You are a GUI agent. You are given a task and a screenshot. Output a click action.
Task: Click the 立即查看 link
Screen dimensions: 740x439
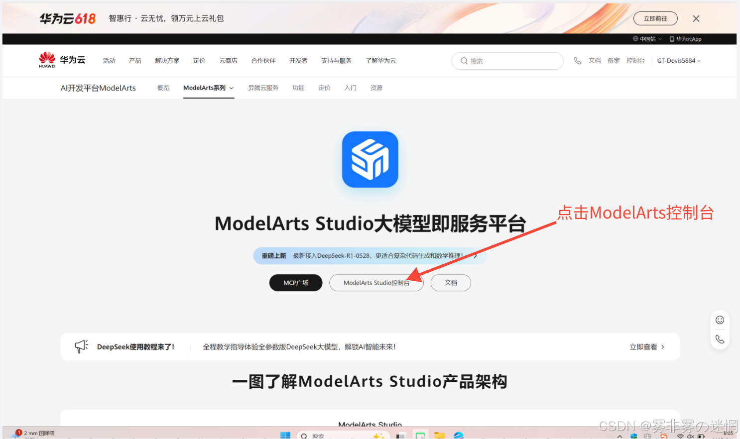coord(647,347)
